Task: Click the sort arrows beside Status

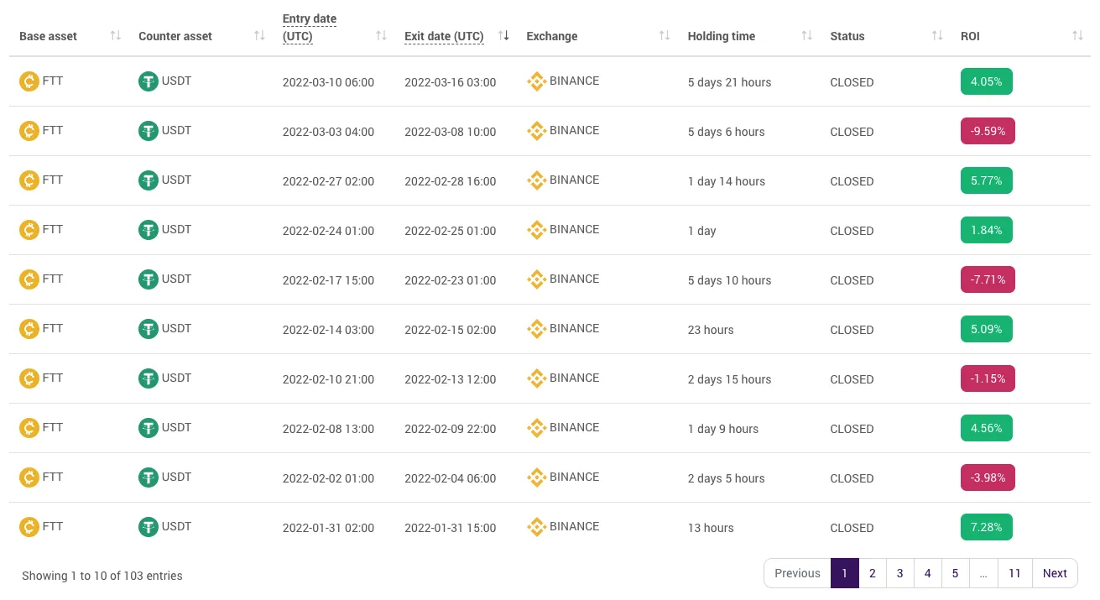Action: point(937,36)
